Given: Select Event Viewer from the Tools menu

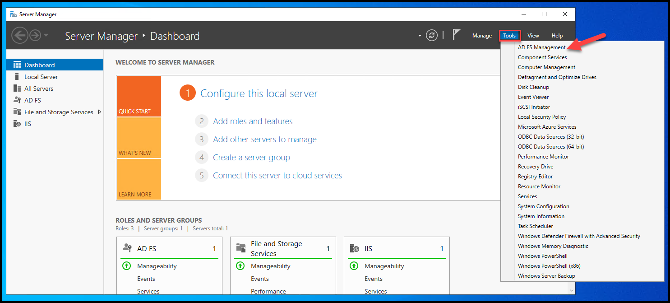Looking at the screenshot, I should coord(533,97).
